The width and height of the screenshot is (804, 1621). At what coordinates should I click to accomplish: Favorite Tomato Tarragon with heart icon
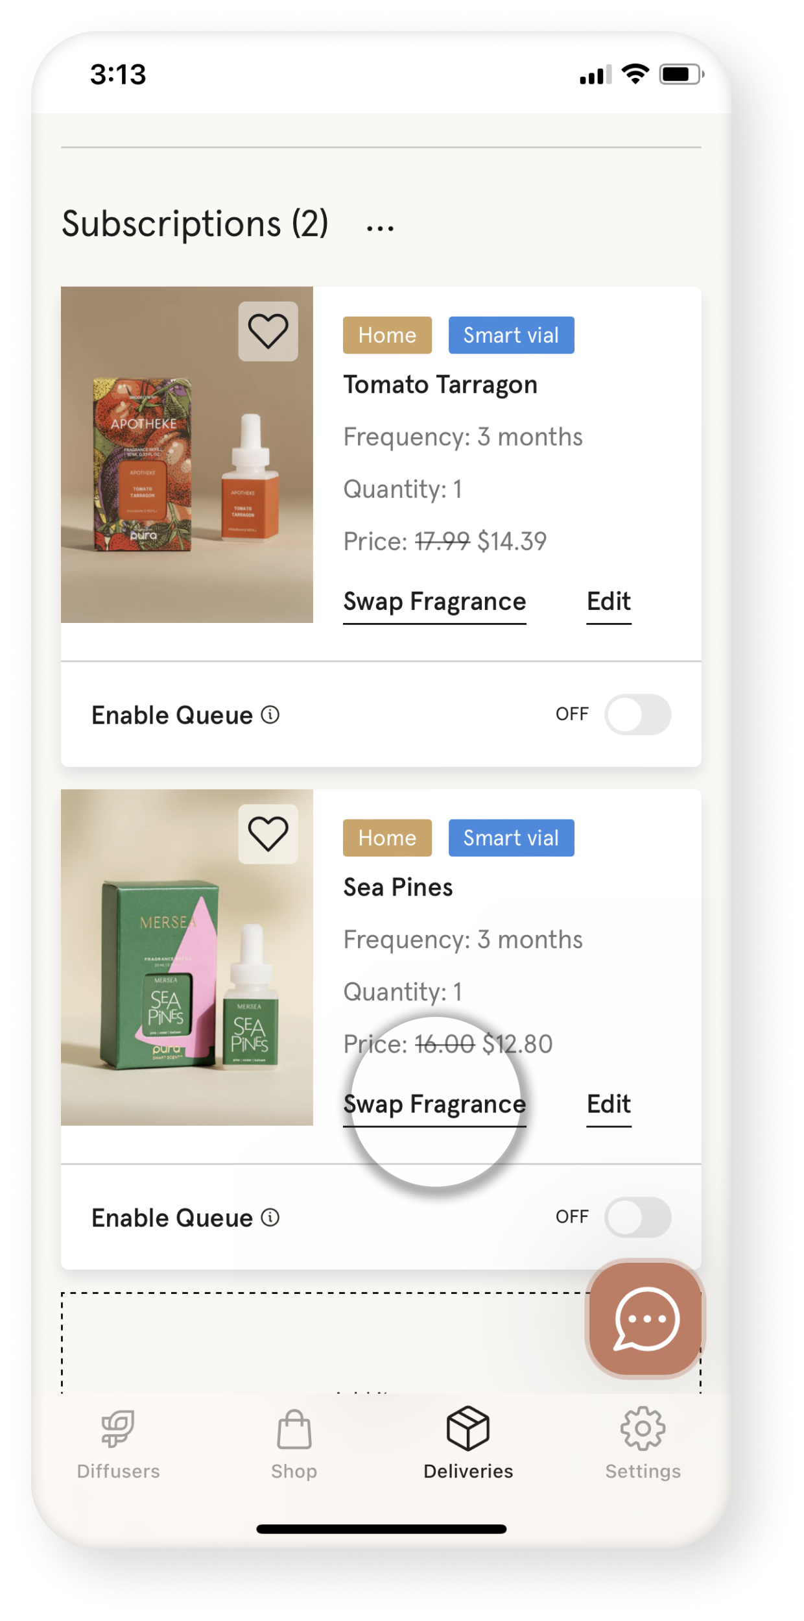pos(268,331)
